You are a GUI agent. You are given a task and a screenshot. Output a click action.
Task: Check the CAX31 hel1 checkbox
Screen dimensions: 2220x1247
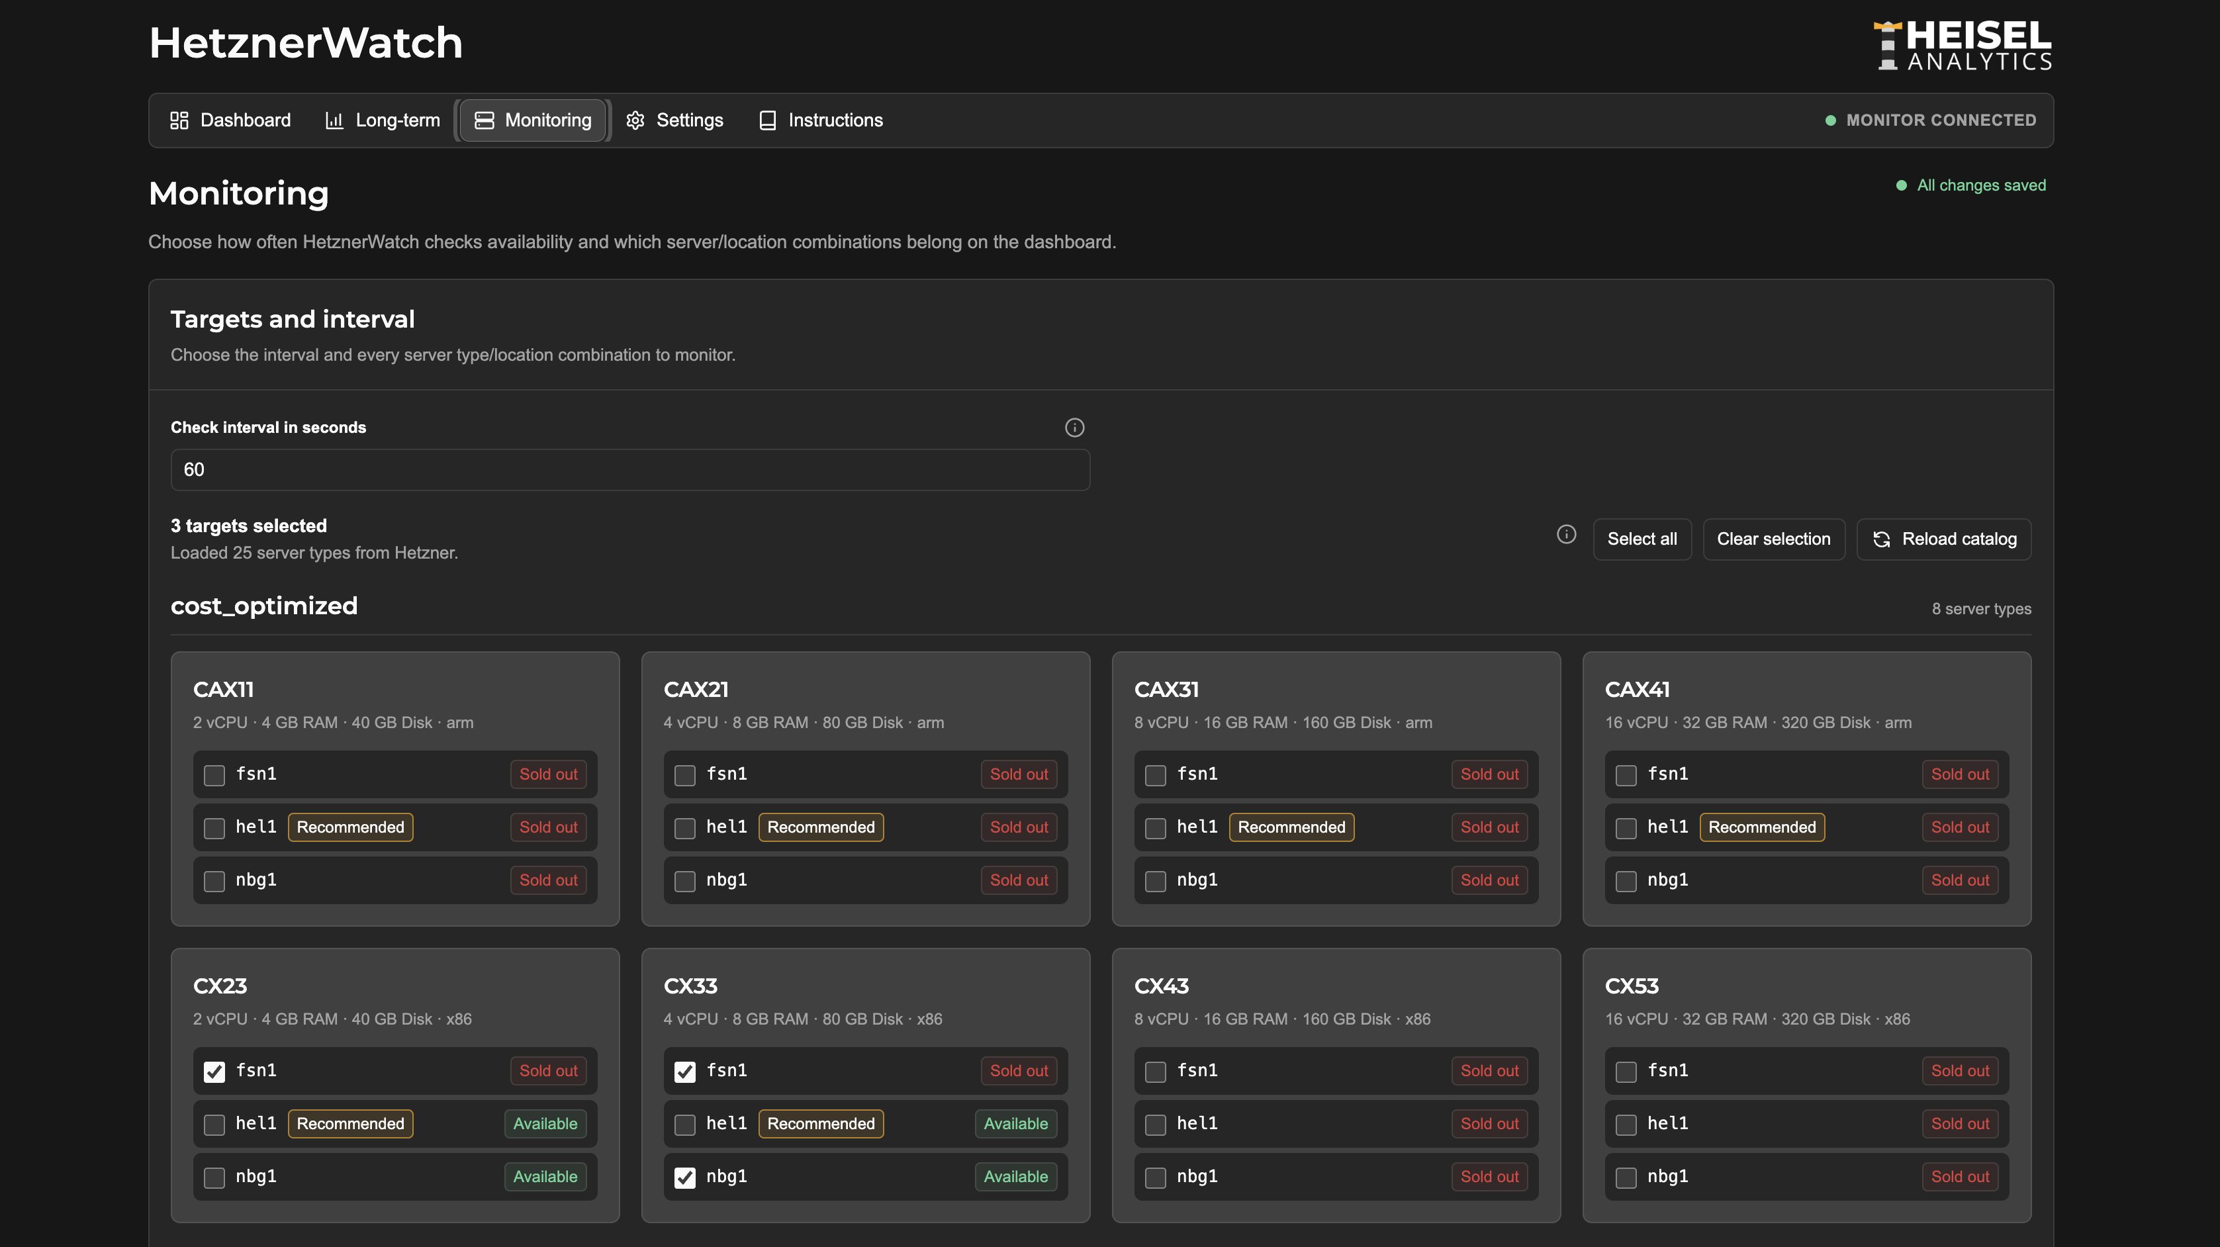1156,828
